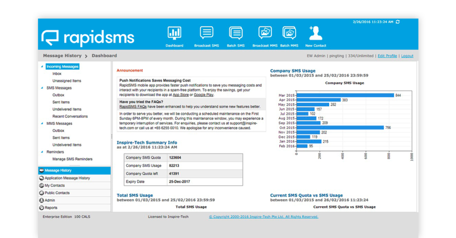Select Incoming Messages in the tree
Viewport: 456px width, 238px height.
(62, 67)
